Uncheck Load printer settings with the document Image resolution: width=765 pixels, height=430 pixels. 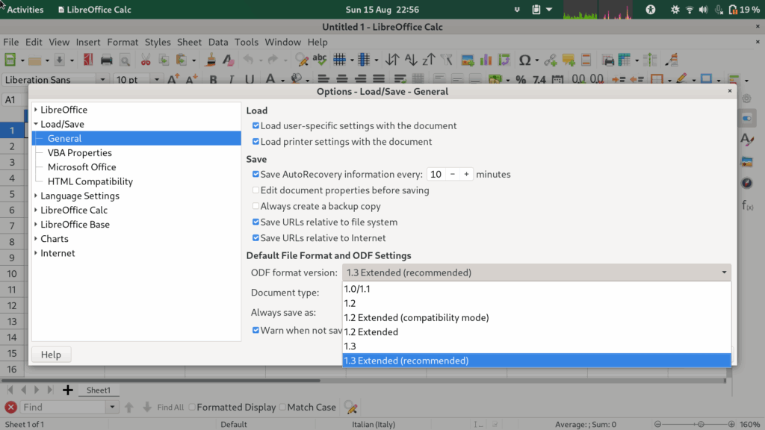point(255,141)
